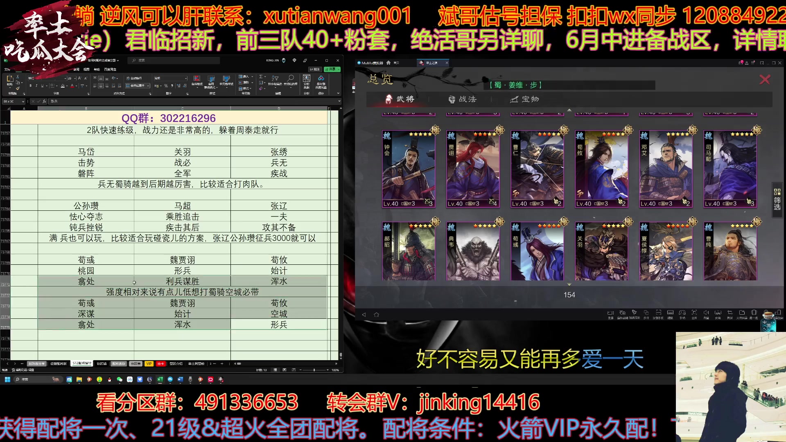The image size is (786, 442).
Task: Select the 战法 tab in game panel
Action: coord(463,99)
